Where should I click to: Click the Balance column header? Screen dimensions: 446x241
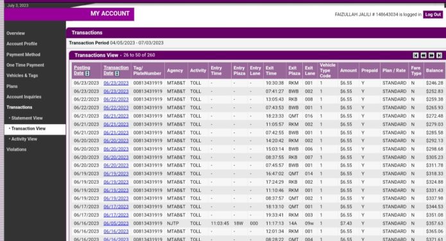click(x=434, y=70)
